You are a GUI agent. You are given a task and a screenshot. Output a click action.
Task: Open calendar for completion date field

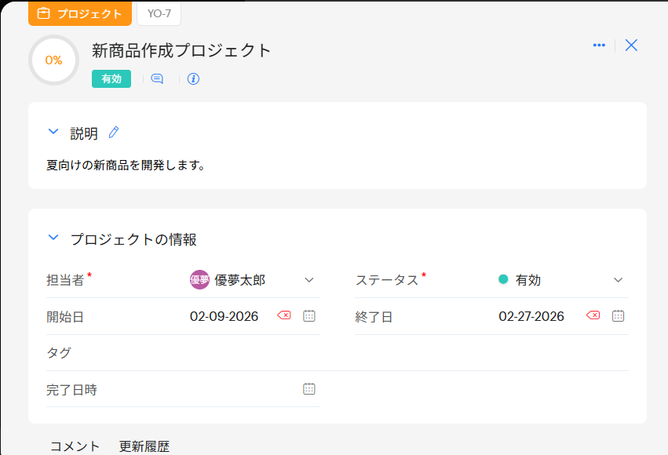pyautogui.click(x=309, y=388)
